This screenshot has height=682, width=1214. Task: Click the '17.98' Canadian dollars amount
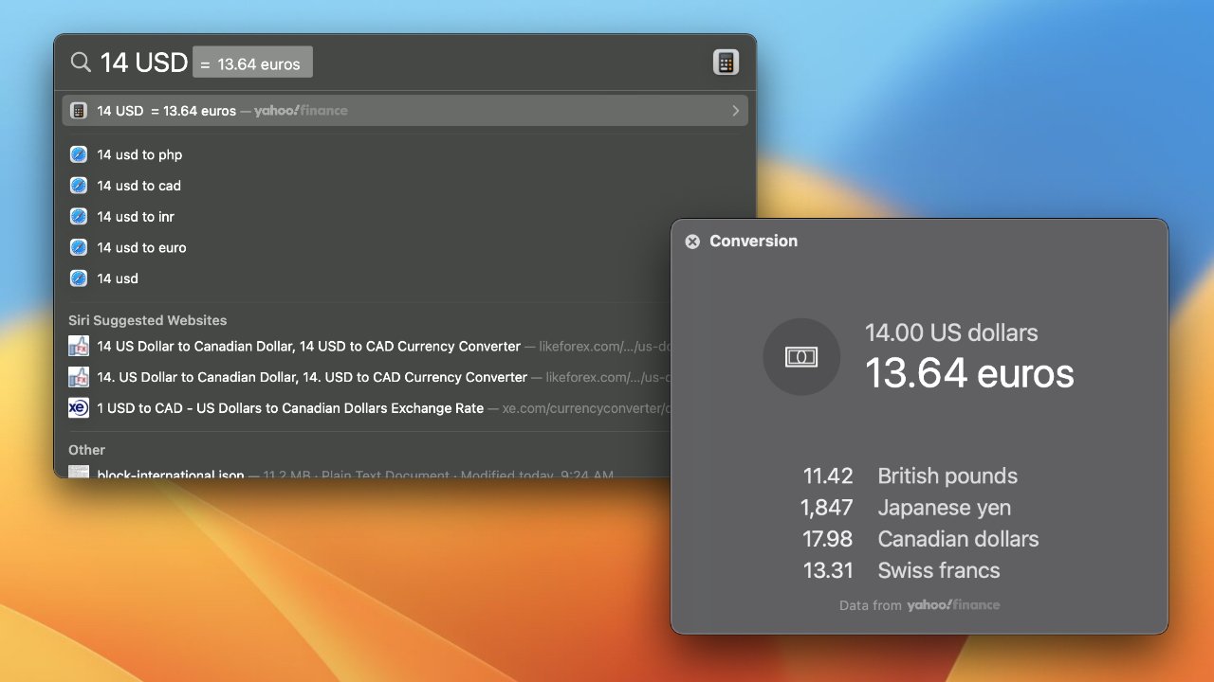pos(828,539)
